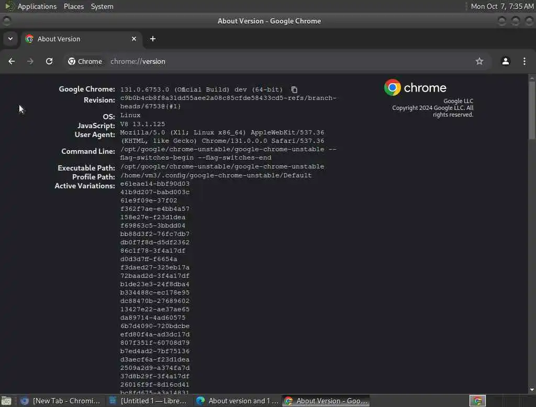This screenshot has height=407, width=536.
Task: Click the chrome logo on the page
Action: click(415, 87)
